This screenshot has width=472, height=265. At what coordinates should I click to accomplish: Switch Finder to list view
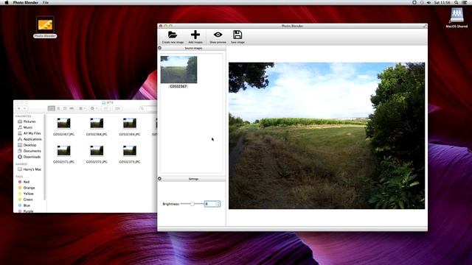[x=58, y=108]
